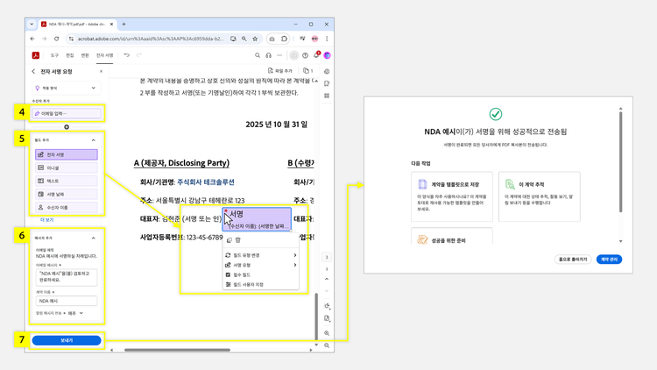Screen dimensions: 657x370
Task: Expand 서명 유형 submenu
Action: pyautogui.click(x=261, y=265)
